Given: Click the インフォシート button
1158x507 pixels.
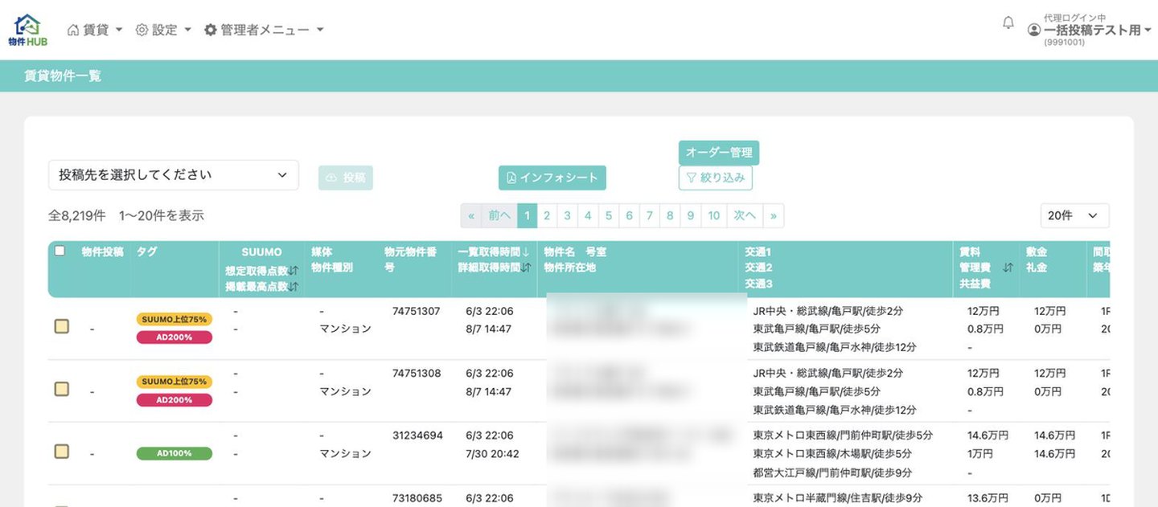Looking at the screenshot, I should [x=552, y=178].
